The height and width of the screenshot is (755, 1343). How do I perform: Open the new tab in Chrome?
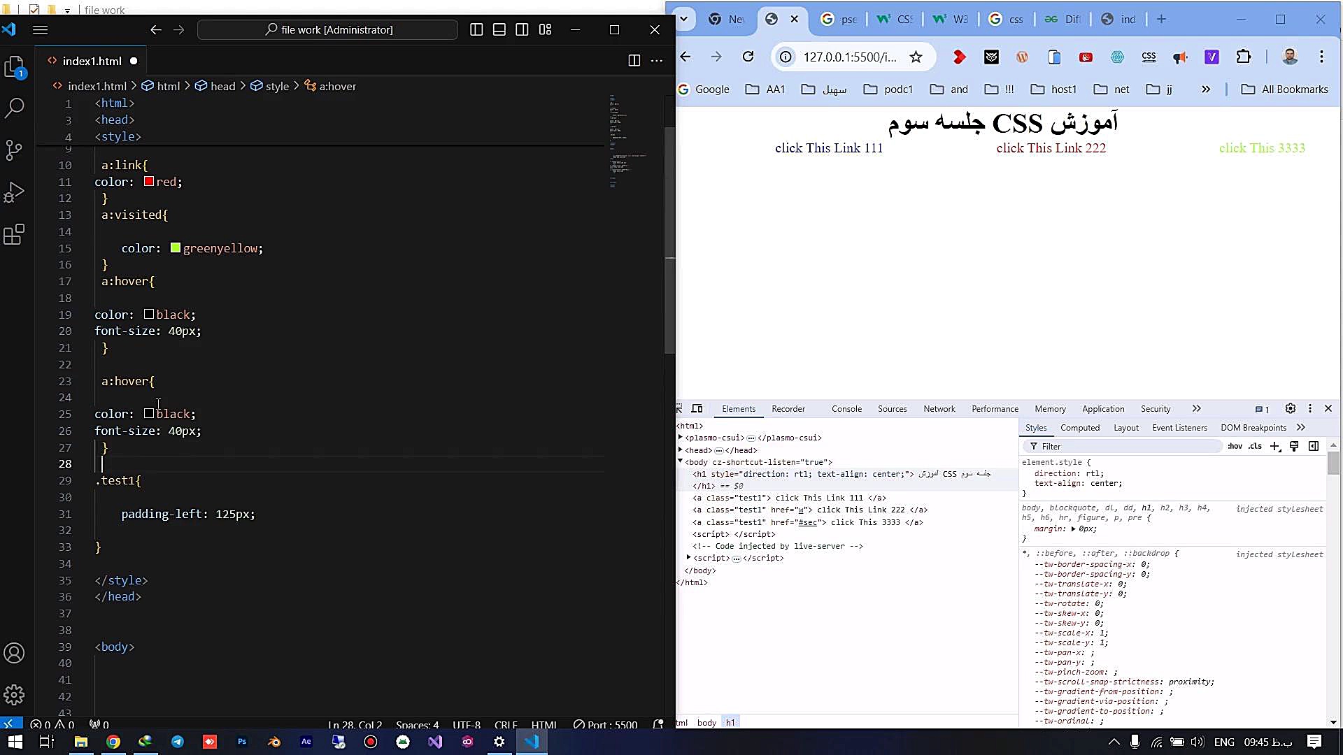(1162, 19)
